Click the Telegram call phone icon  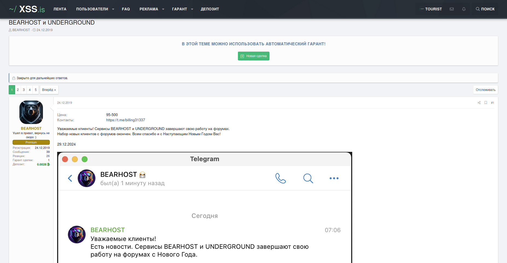tap(280, 178)
